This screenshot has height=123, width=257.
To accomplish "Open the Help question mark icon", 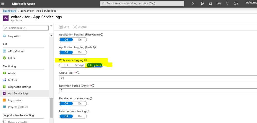I will click(227, 4).
